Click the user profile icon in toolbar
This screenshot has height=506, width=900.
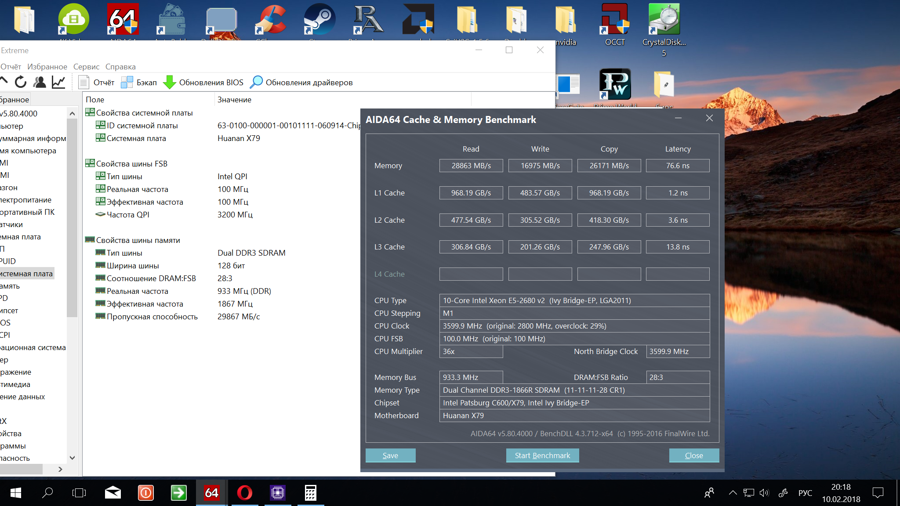pos(40,82)
